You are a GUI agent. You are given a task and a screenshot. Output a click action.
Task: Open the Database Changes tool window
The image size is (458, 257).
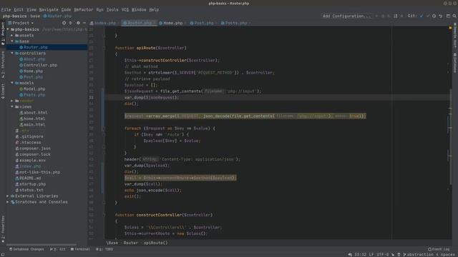(x=26, y=249)
